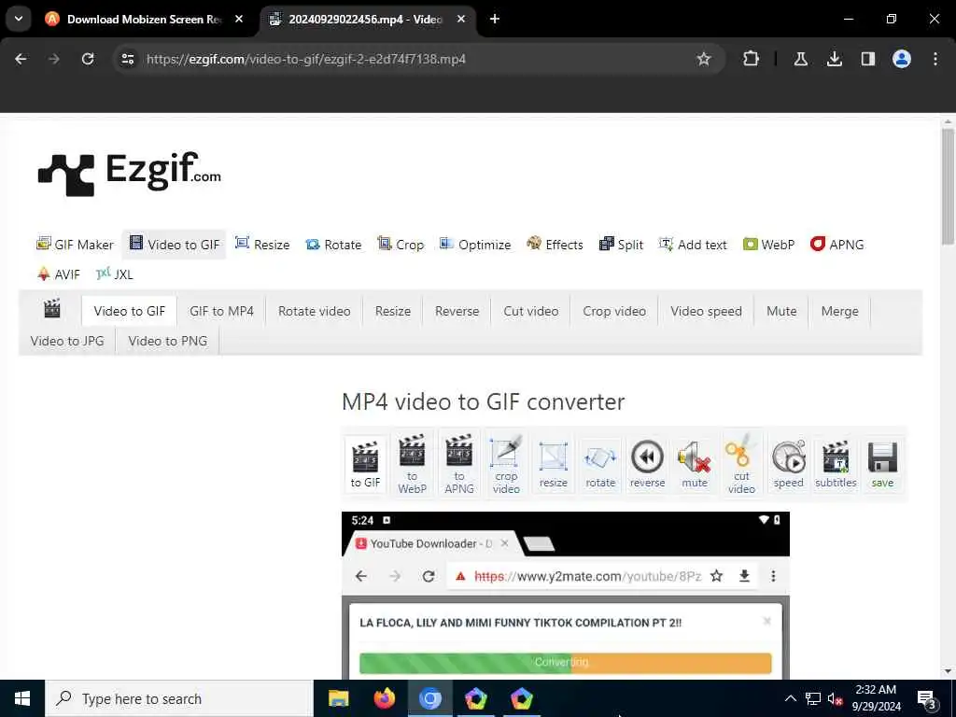
Task: Switch to the Video to PNG subtab
Action: [x=168, y=341]
